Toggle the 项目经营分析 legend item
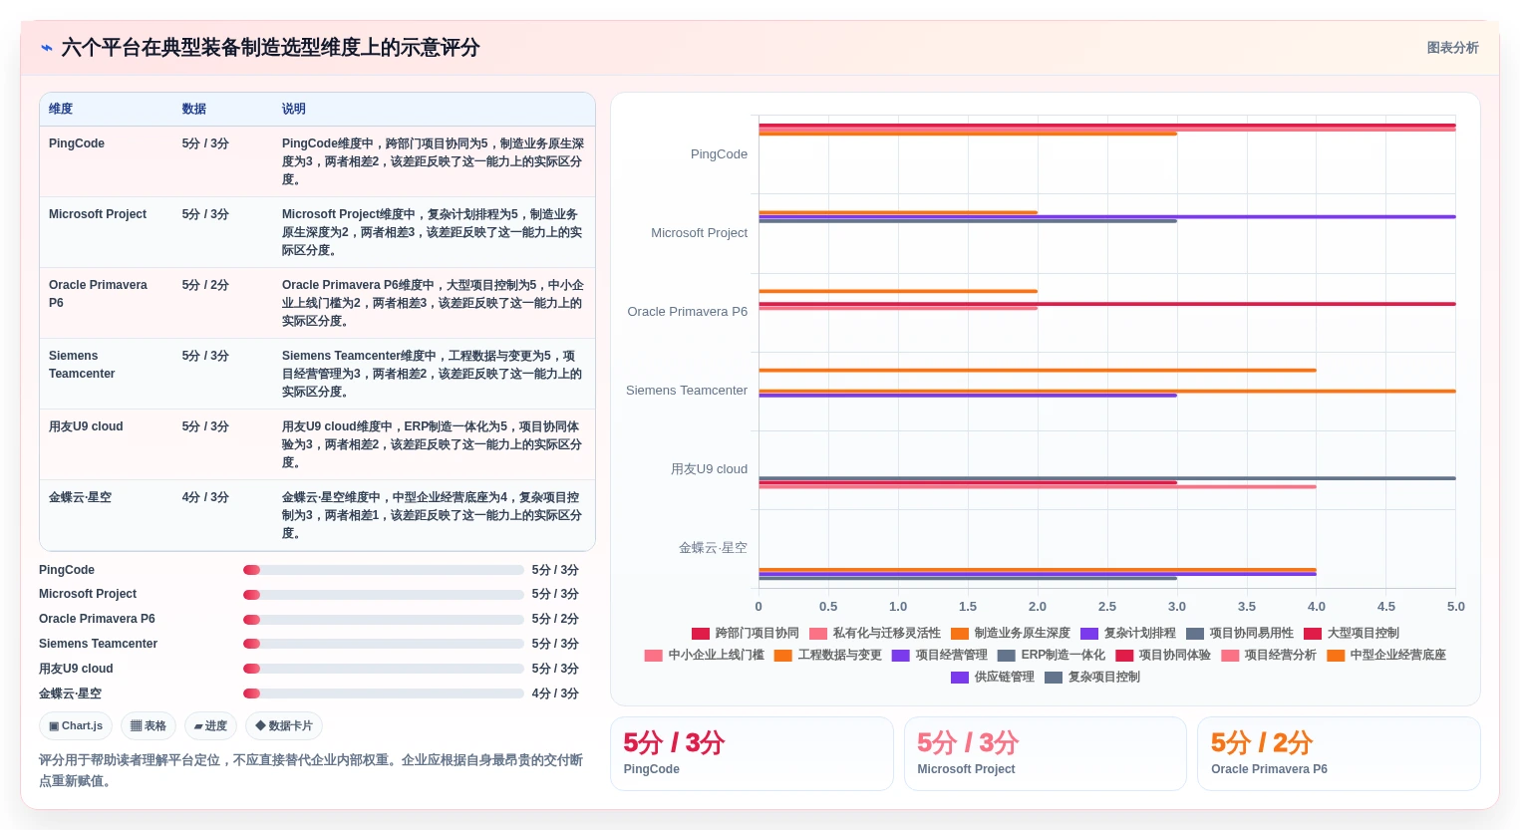 [1269, 655]
